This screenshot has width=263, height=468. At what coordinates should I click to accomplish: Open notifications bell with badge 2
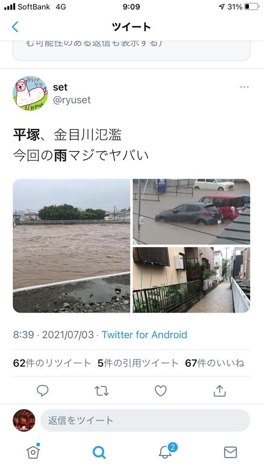pyautogui.click(x=167, y=451)
